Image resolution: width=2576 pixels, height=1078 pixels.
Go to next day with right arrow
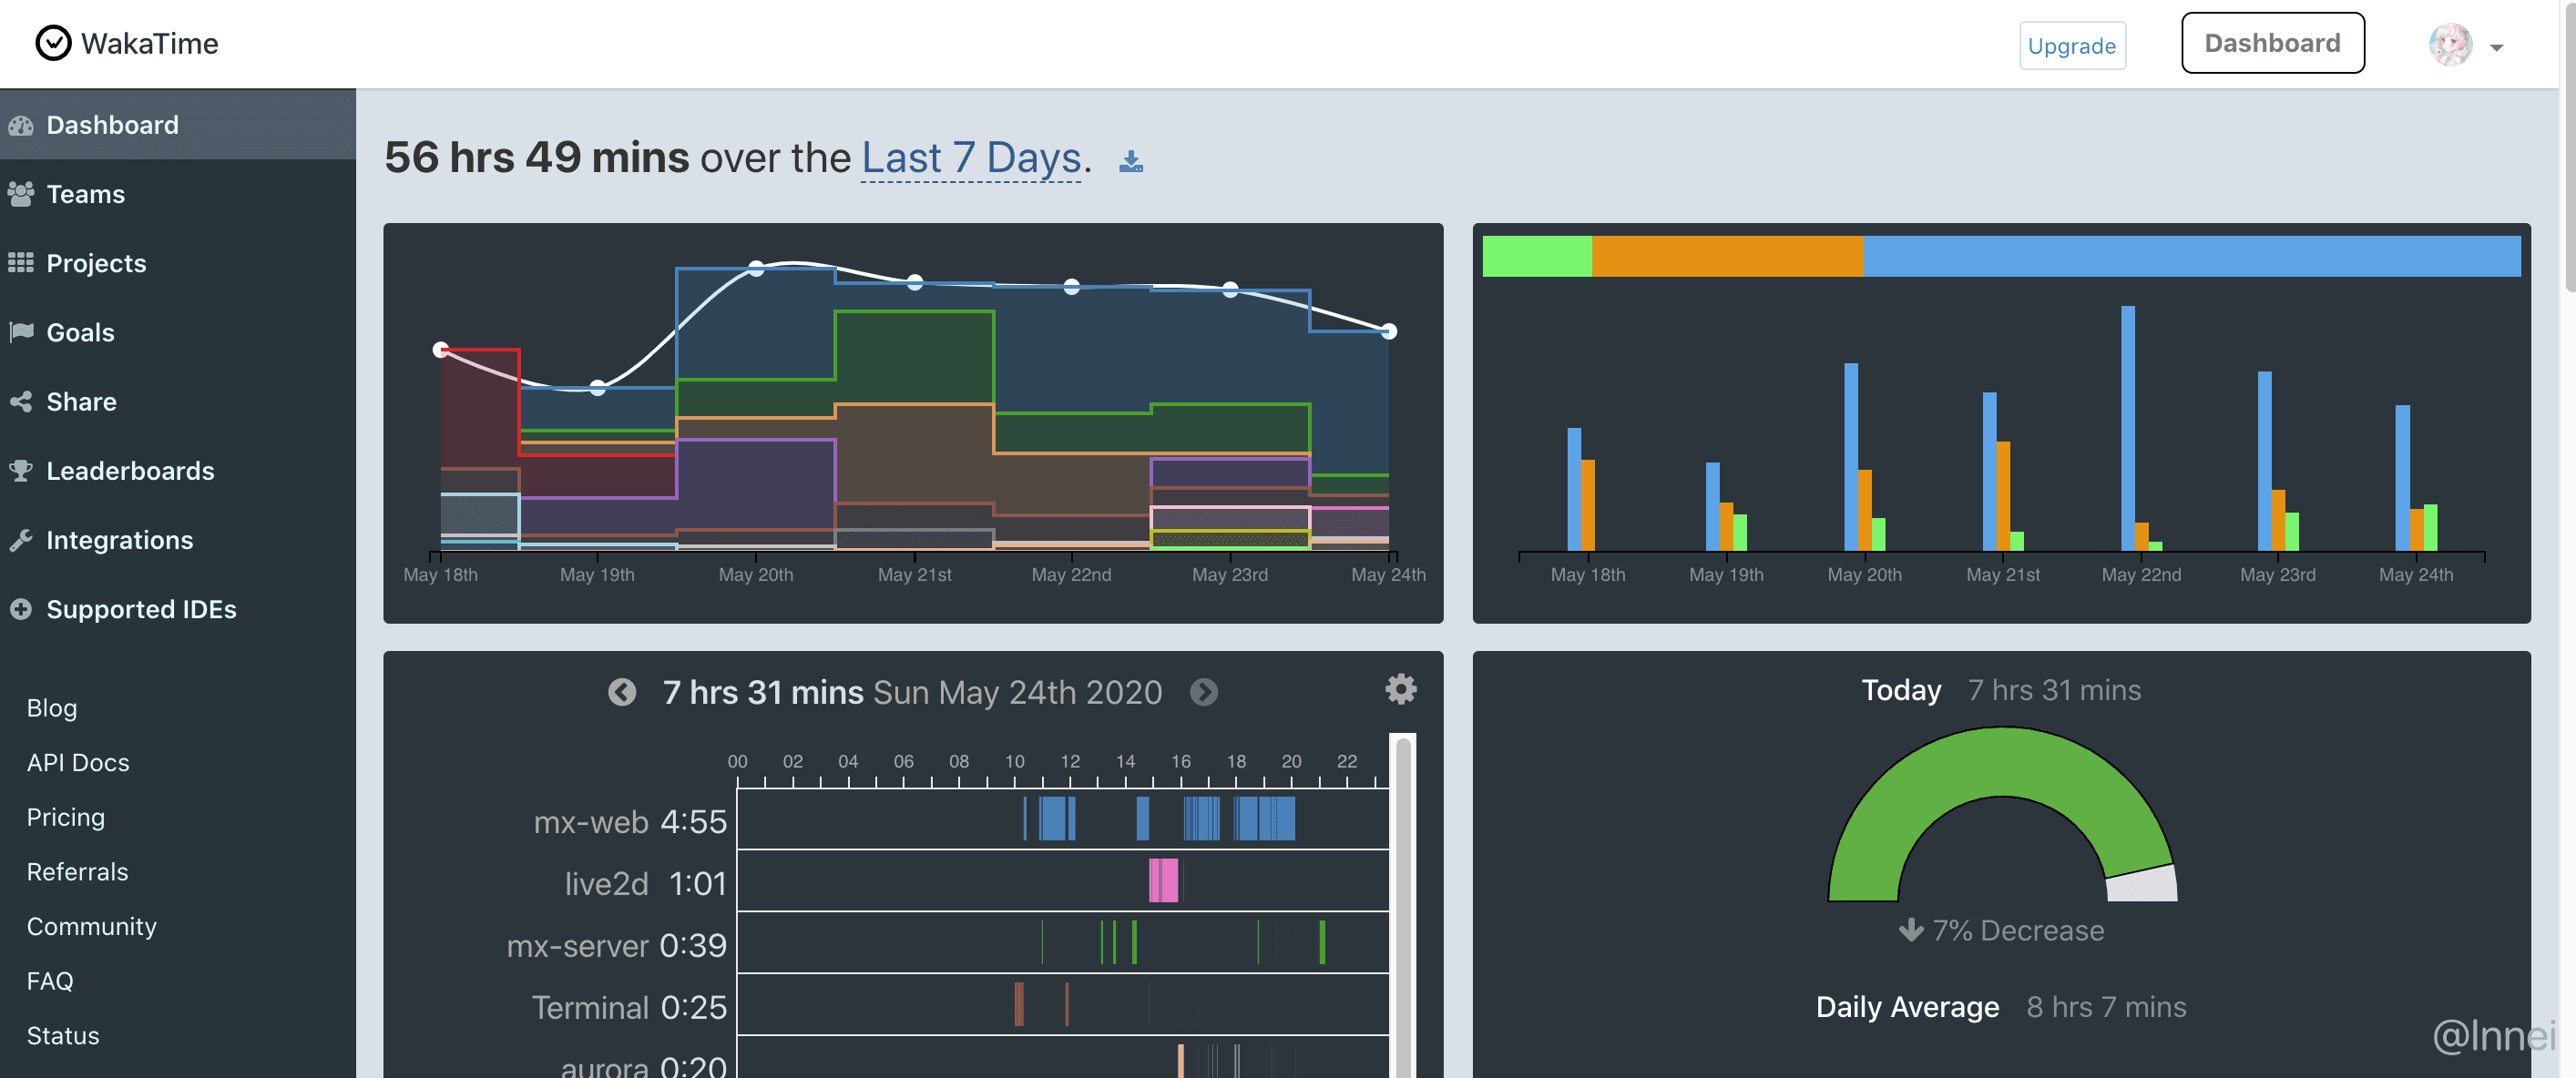click(1204, 692)
